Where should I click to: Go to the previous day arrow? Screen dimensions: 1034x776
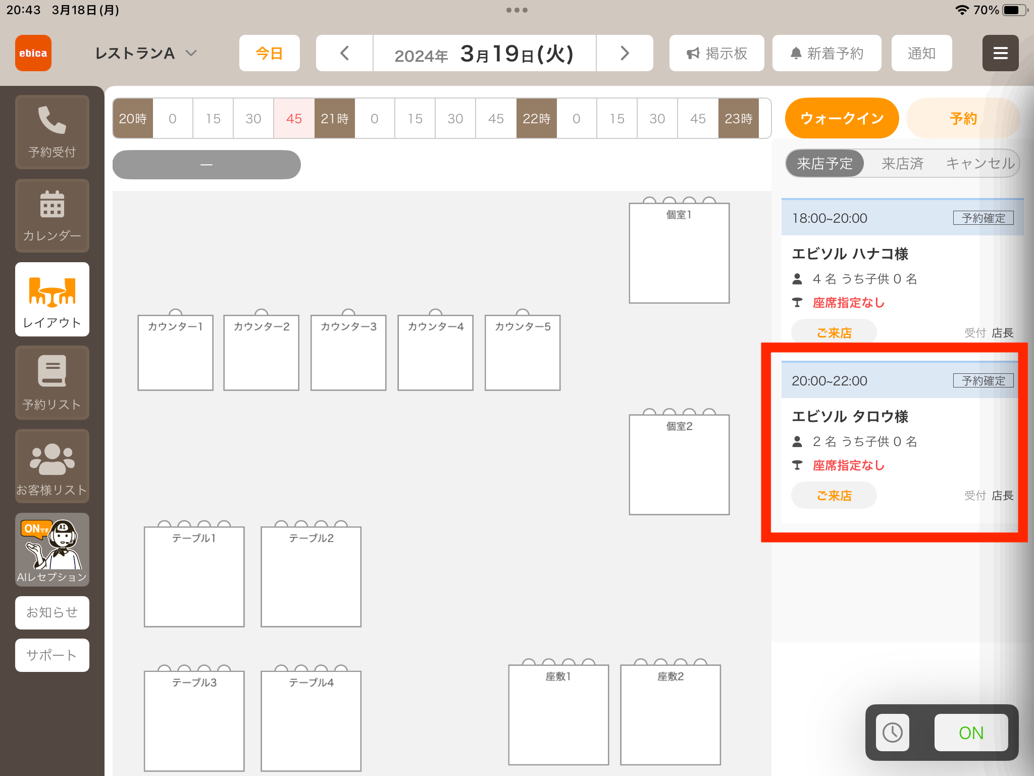click(x=345, y=53)
